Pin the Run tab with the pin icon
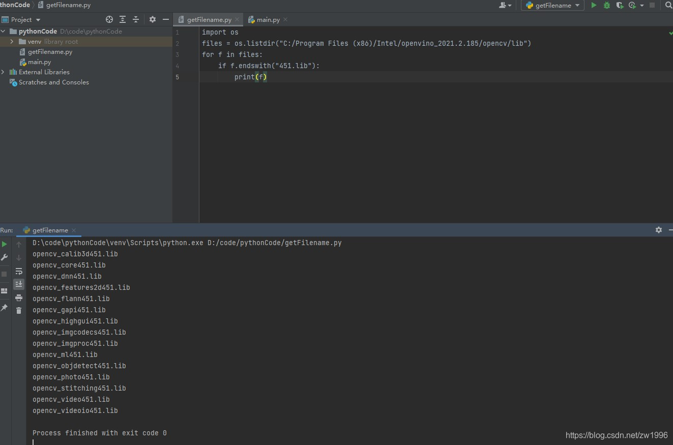The height and width of the screenshot is (445, 673). [x=5, y=308]
